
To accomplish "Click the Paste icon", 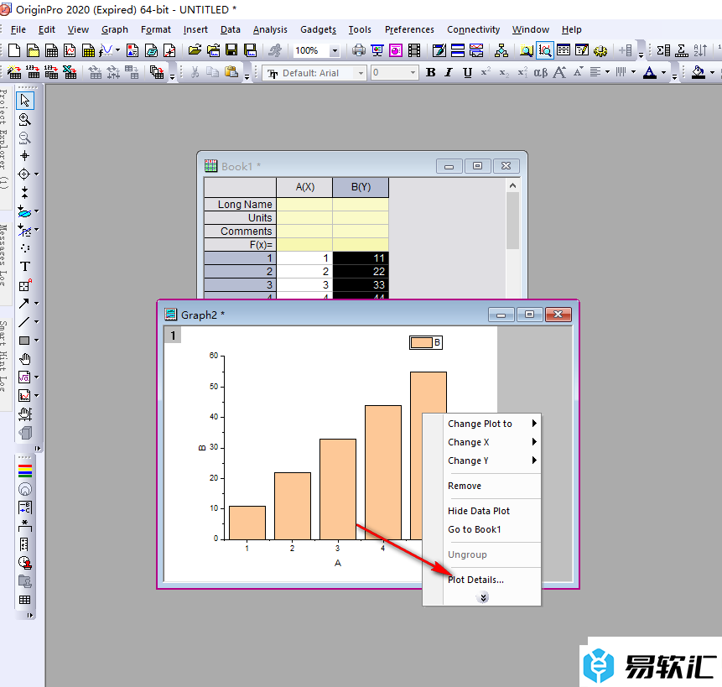I will tap(231, 72).
